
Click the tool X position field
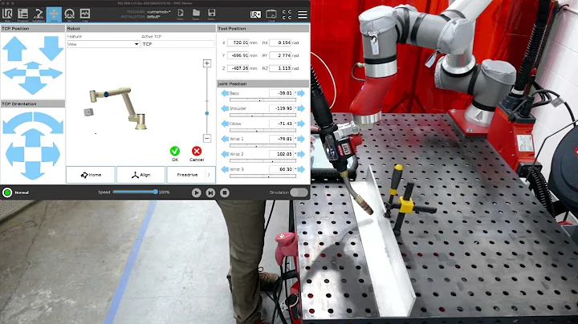238,43
